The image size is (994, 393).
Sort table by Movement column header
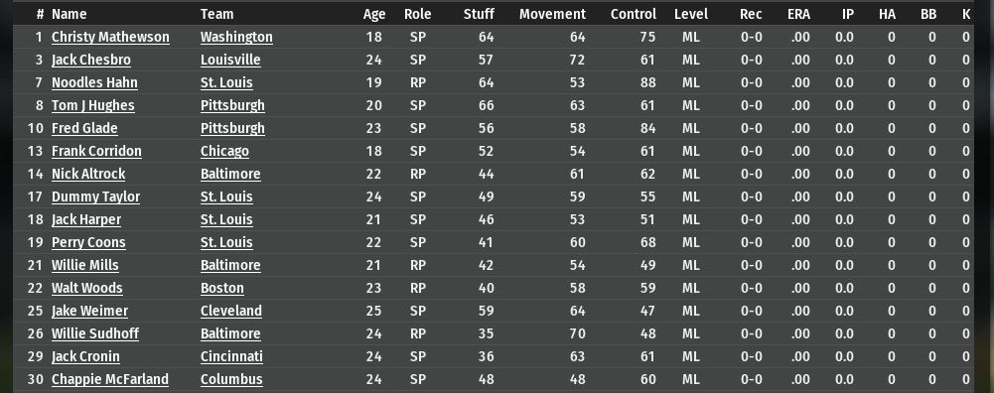coord(552,14)
